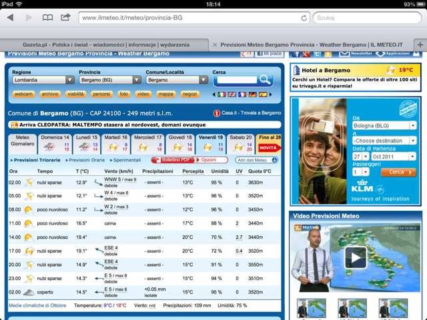Screen dimensions: 427x320
Task: Open the Regione Lombardia dropdown
Action: 43,80
